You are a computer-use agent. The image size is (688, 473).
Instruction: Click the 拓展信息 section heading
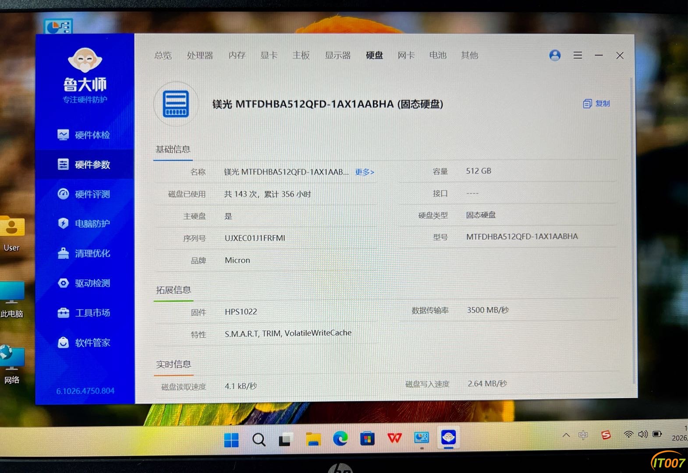coord(174,290)
